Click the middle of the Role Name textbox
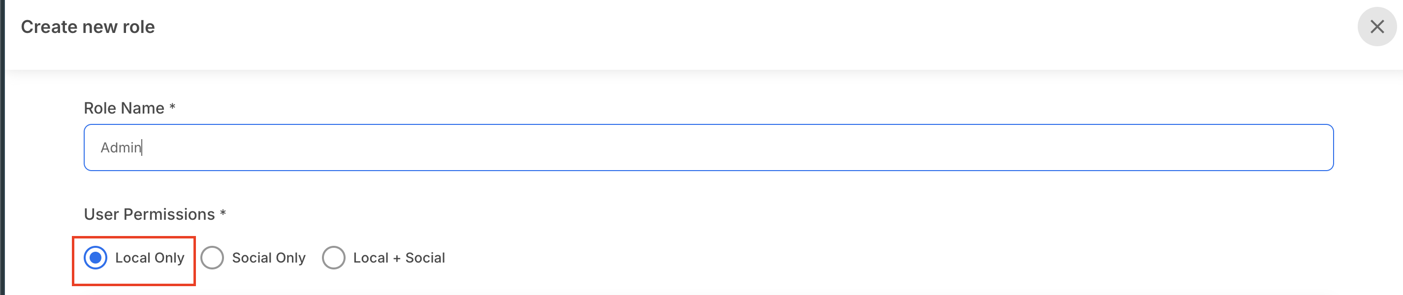Viewport: 1403px width, 295px height. click(708, 147)
